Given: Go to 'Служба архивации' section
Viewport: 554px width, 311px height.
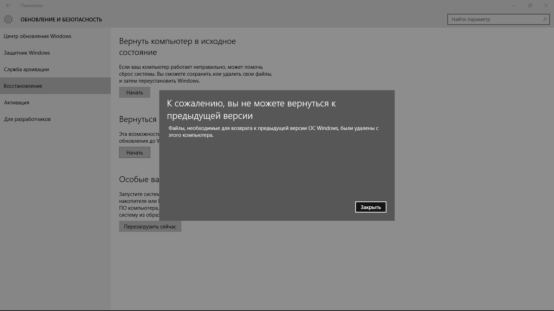Looking at the screenshot, I should point(26,69).
